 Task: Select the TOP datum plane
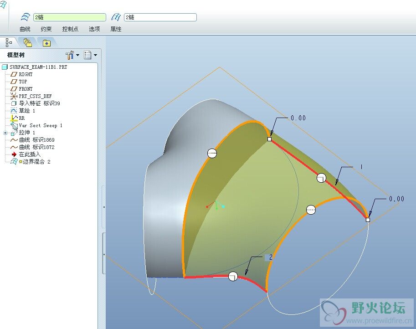point(23,82)
